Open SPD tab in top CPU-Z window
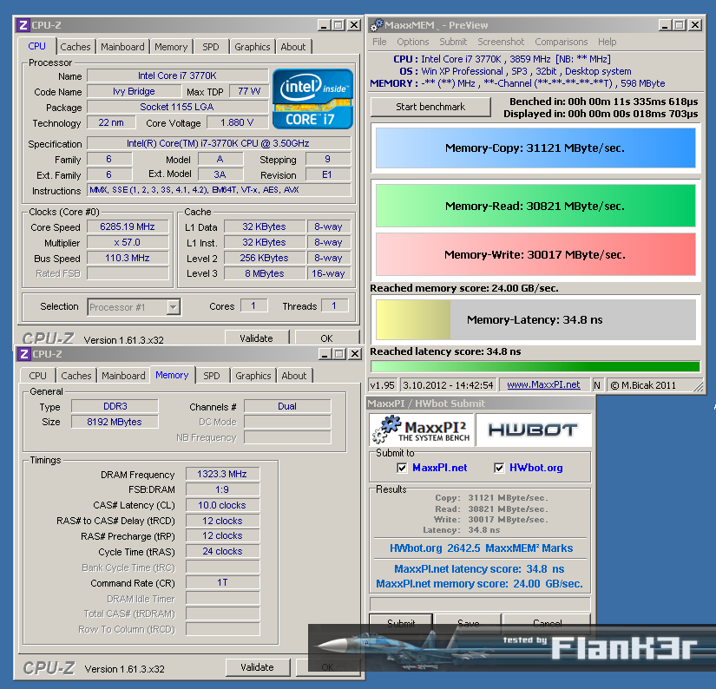The image size is (716, 689). [211, 47]
